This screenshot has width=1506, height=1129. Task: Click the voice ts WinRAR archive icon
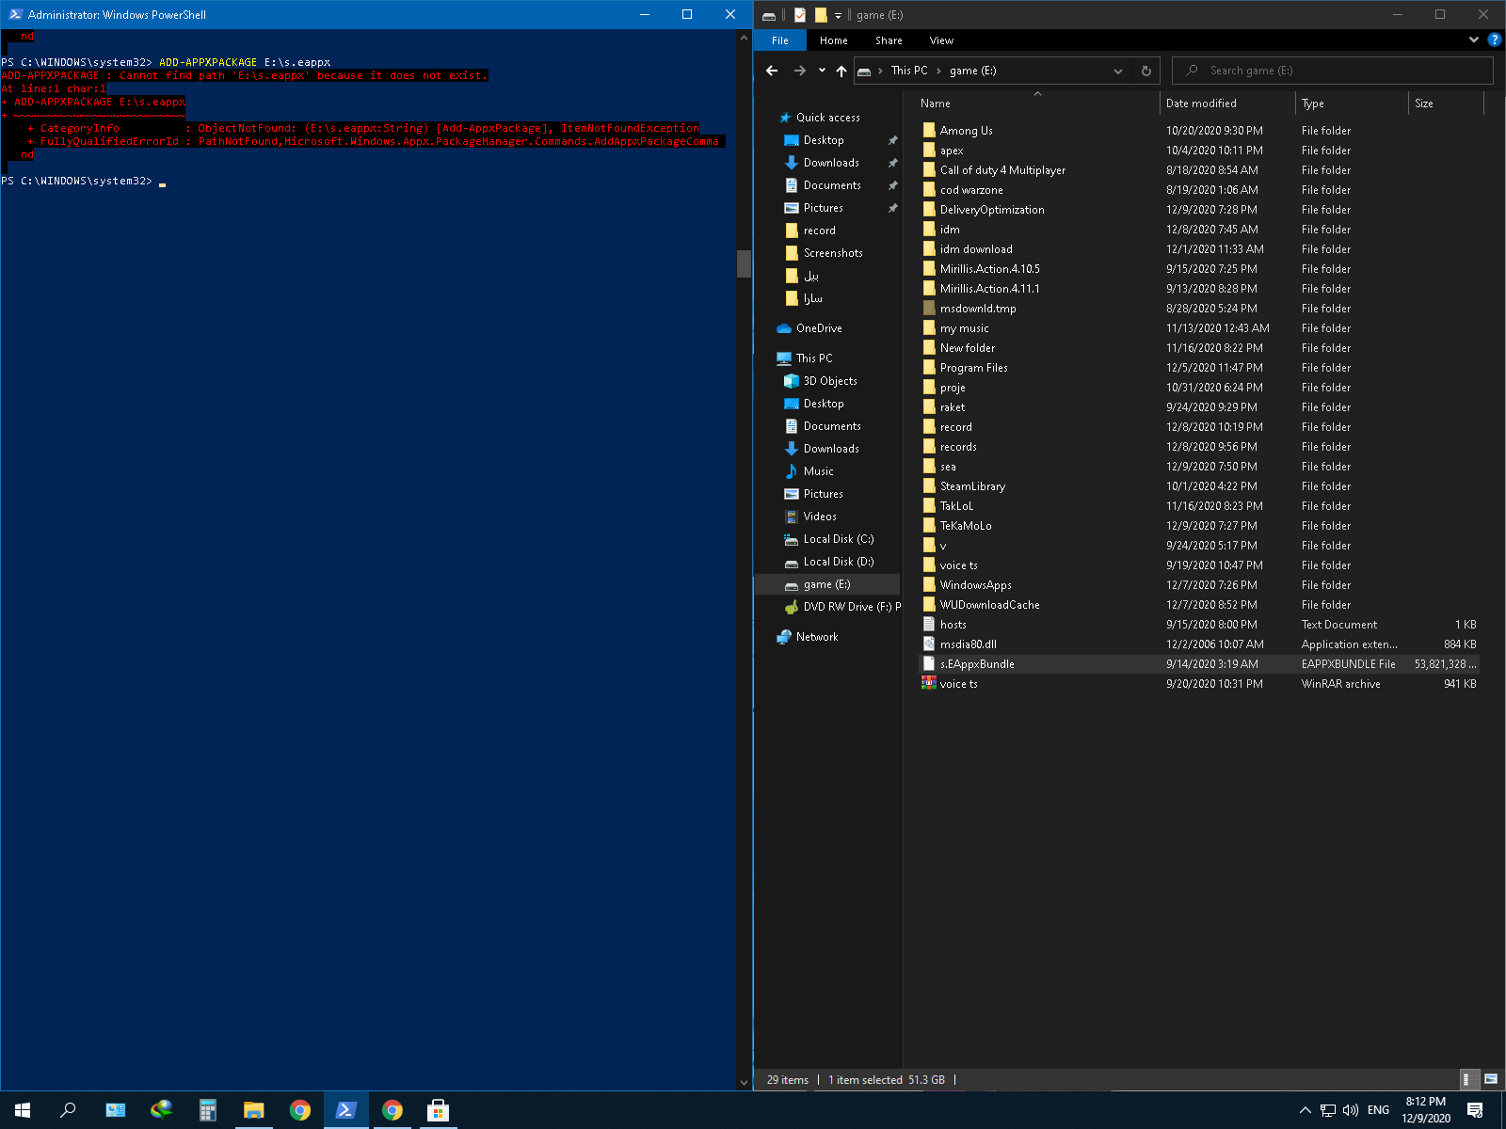coord(929,684)
